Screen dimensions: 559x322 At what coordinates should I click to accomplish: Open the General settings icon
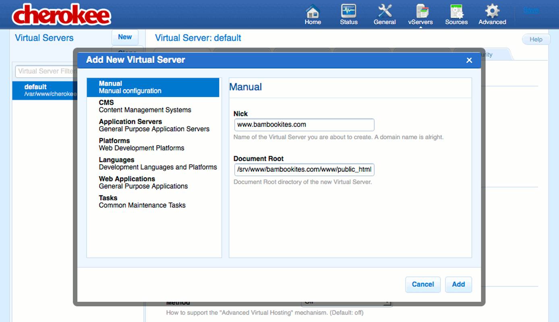[x=384, y=14]
